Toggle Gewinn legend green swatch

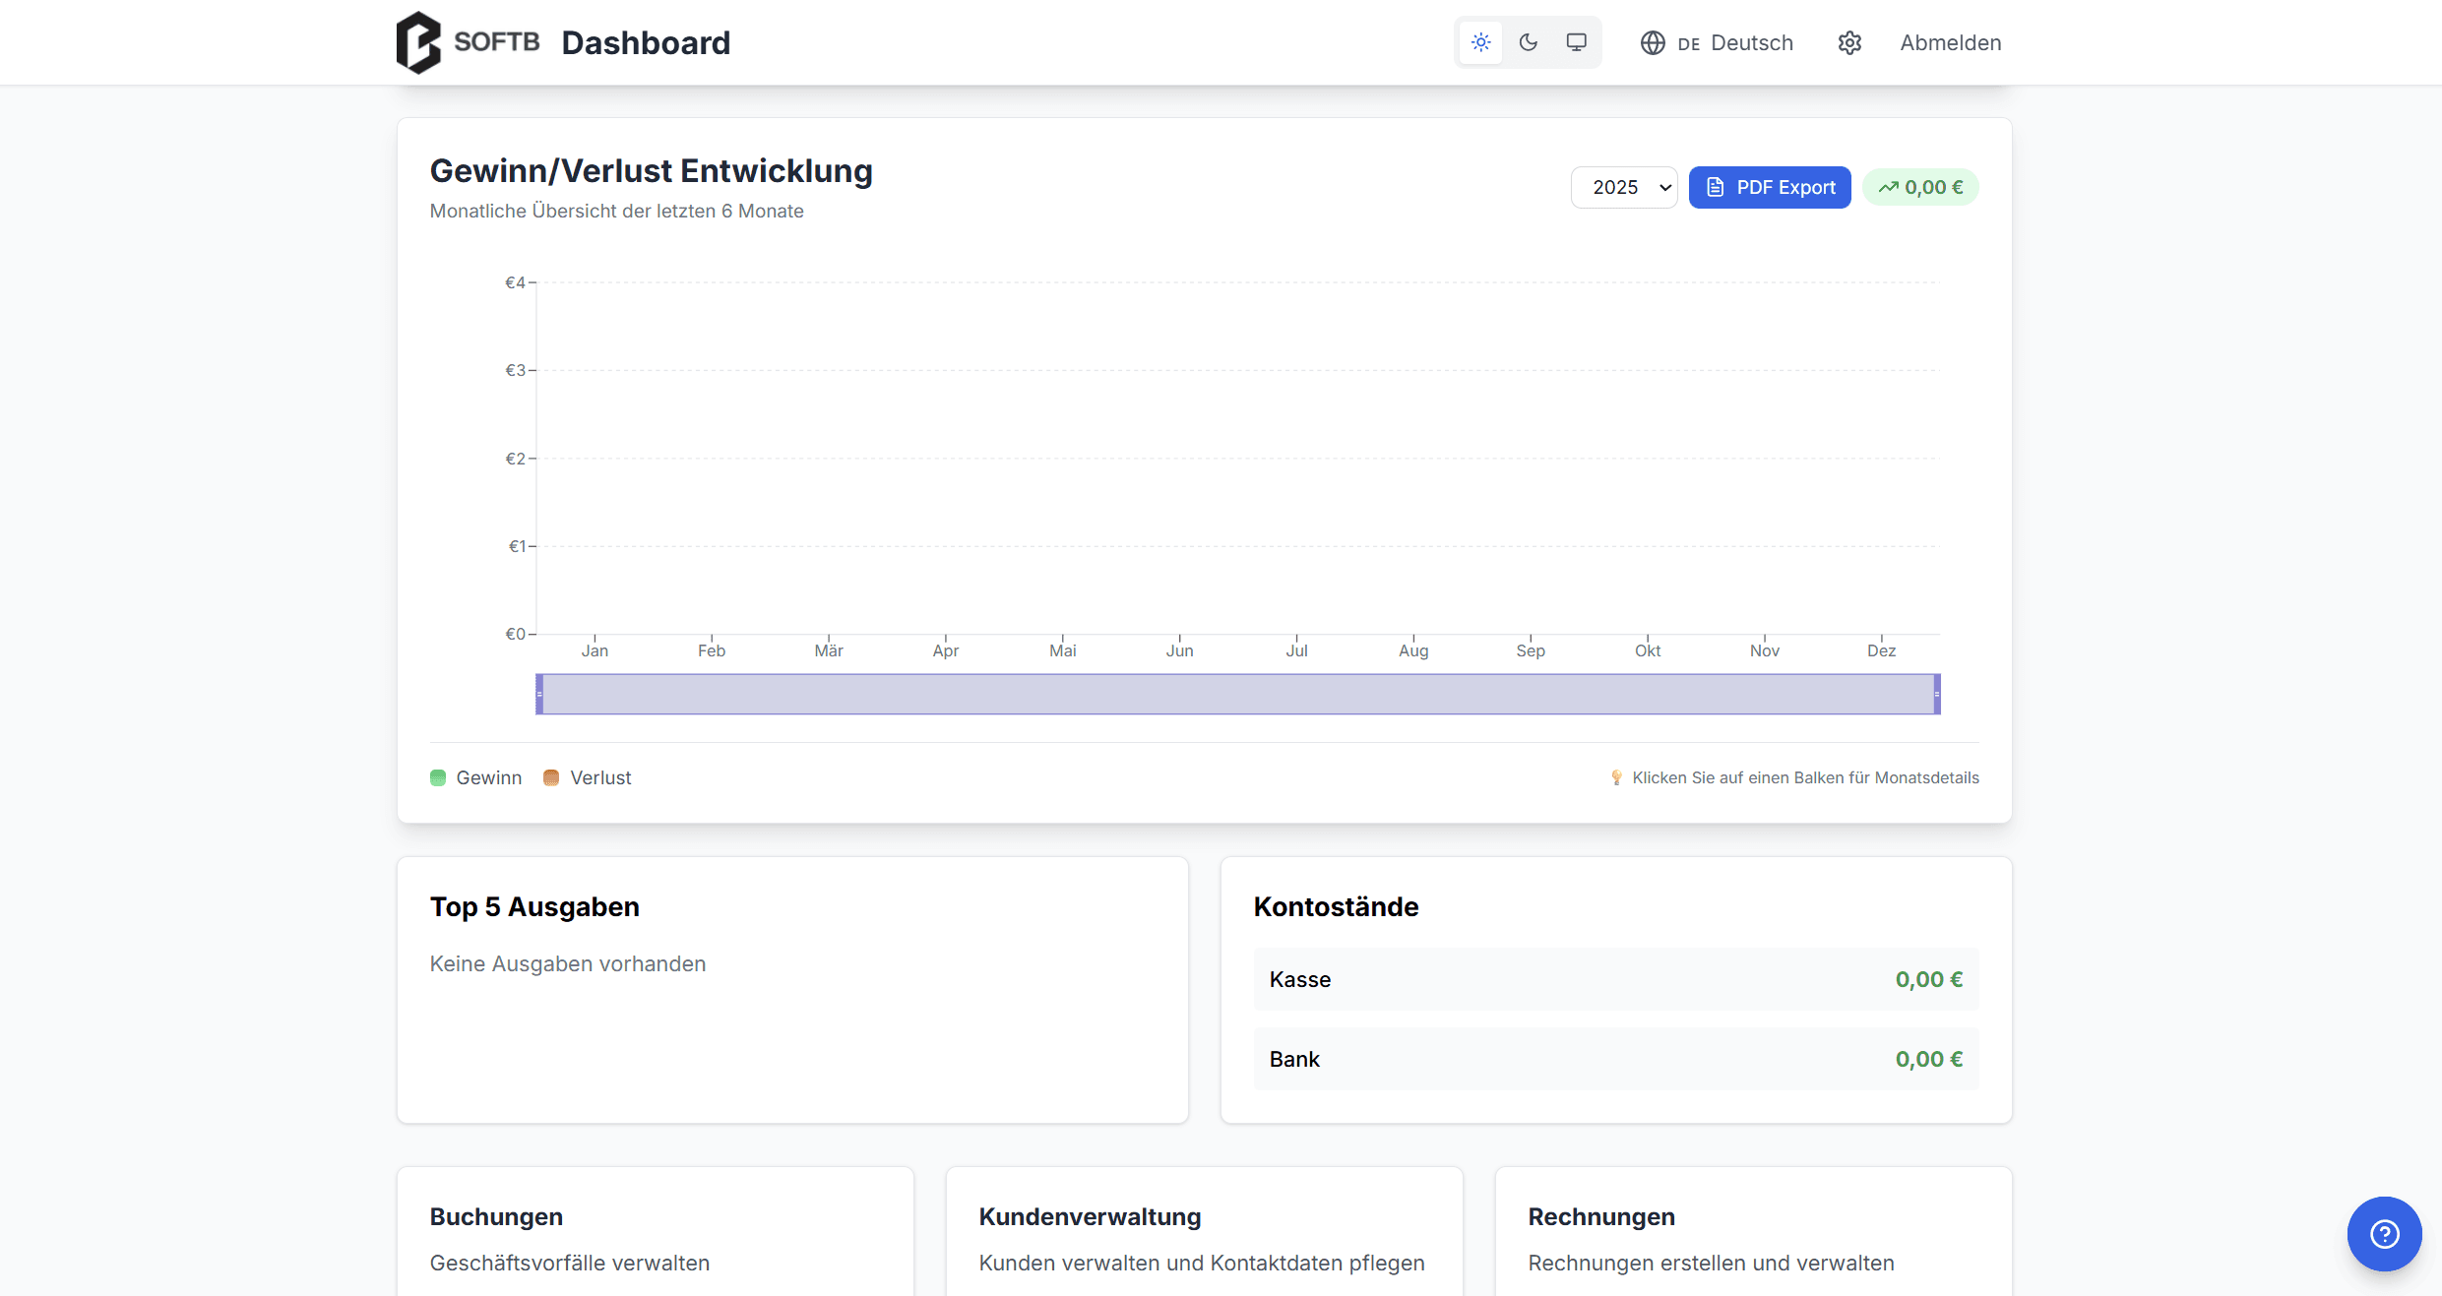click(438, 777)
